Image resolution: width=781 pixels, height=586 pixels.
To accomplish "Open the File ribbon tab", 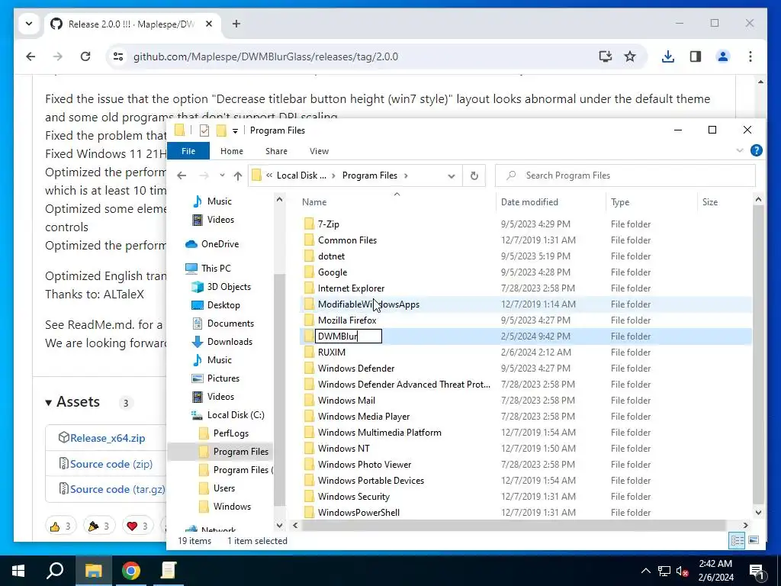I will pyautogui.click(x=188, y=151).
